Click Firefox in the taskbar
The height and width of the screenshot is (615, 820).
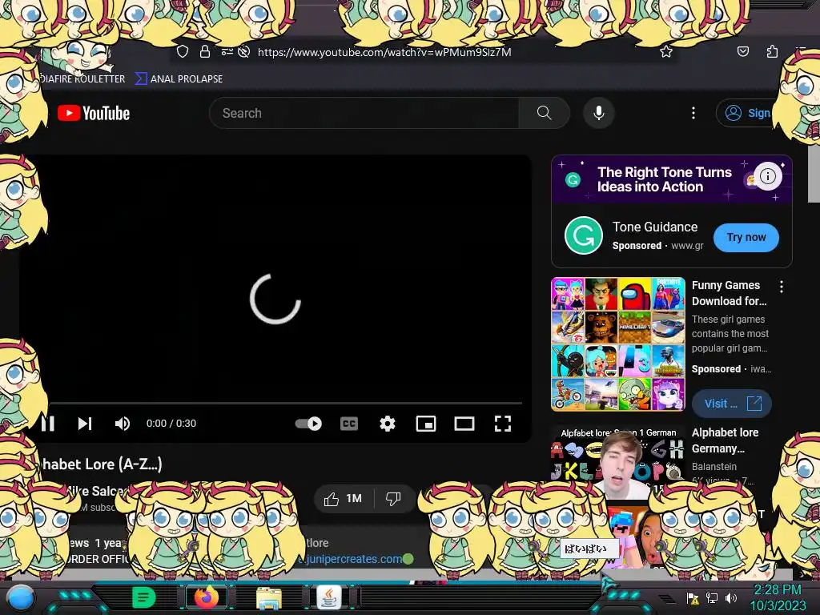206,597
